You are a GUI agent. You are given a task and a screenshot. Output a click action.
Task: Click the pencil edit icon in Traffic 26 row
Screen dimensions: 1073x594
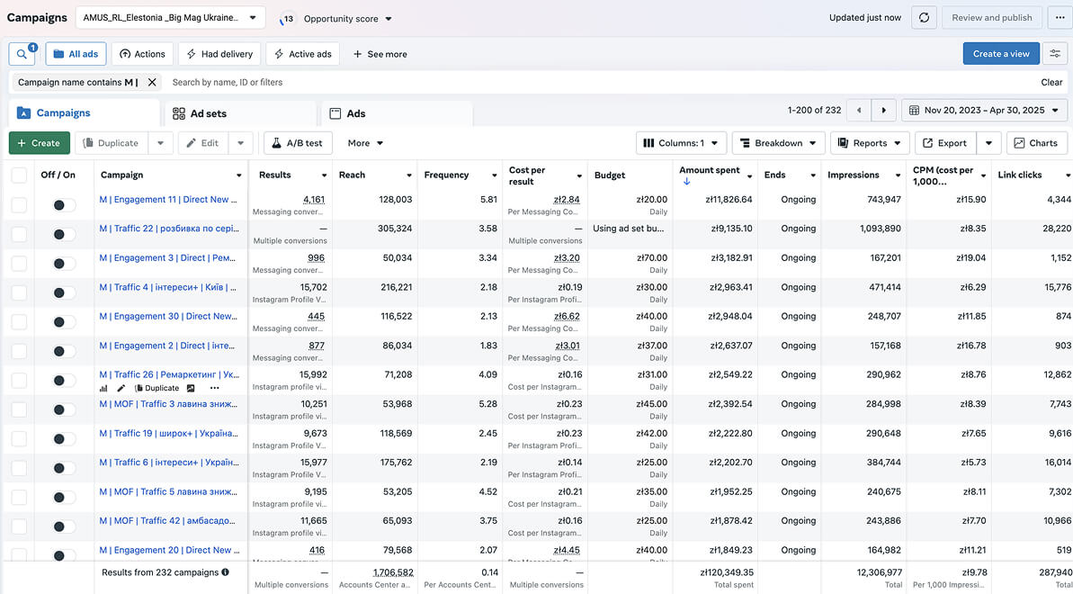(x=121, y=389)
